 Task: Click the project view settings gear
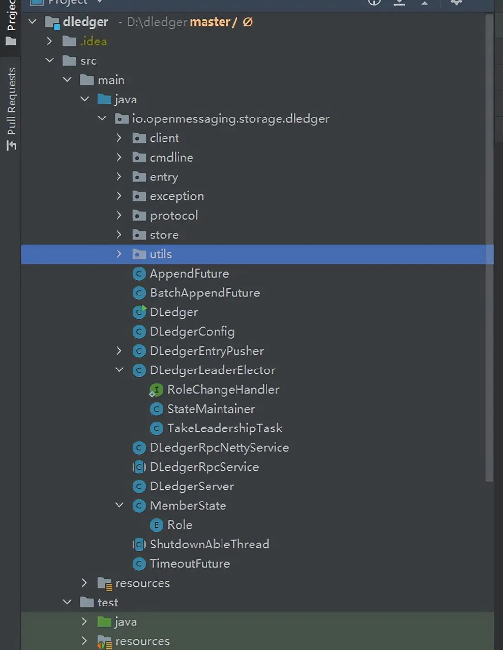click(456, 2)
